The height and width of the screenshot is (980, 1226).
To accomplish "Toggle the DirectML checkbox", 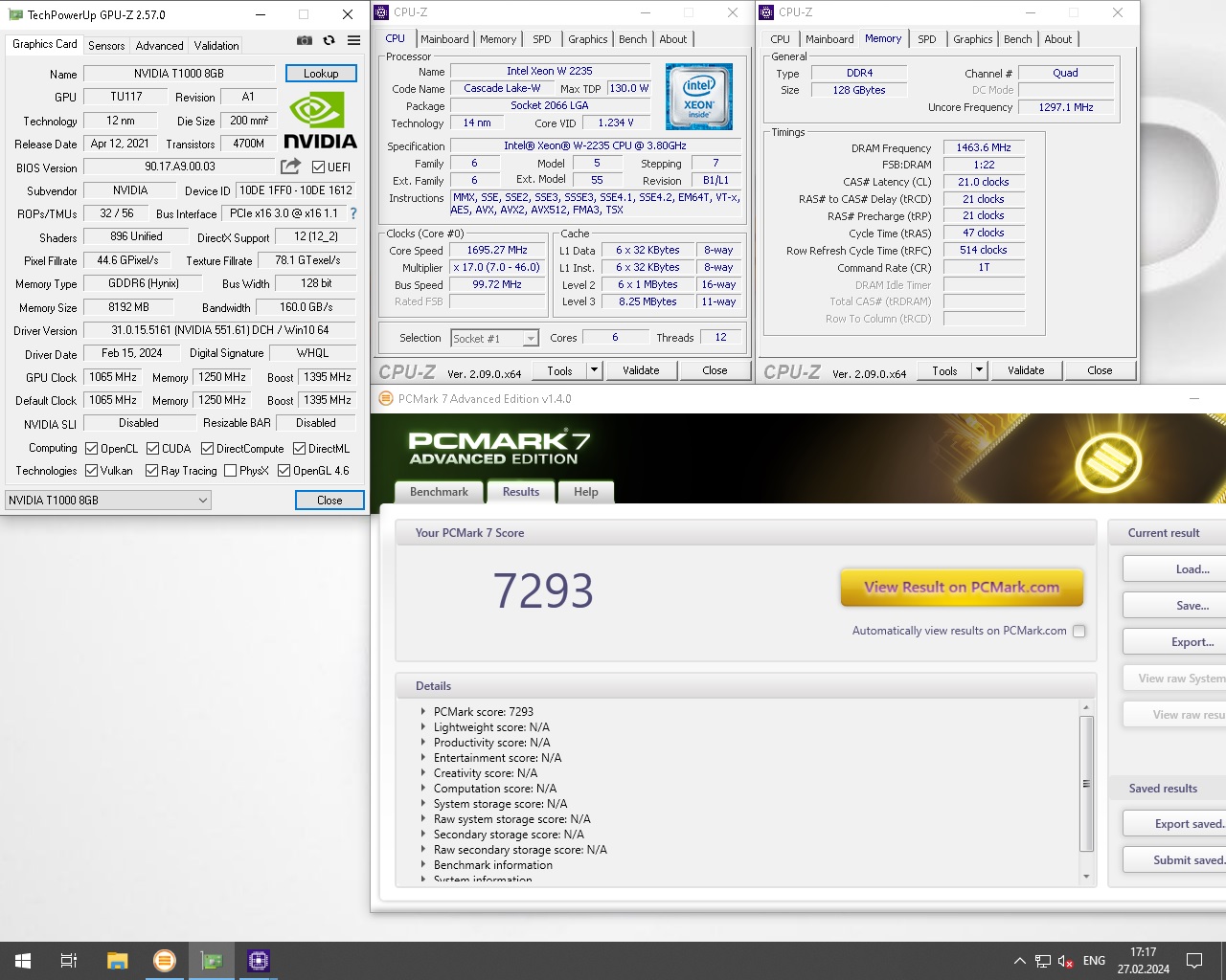I will tap(299, 448).
